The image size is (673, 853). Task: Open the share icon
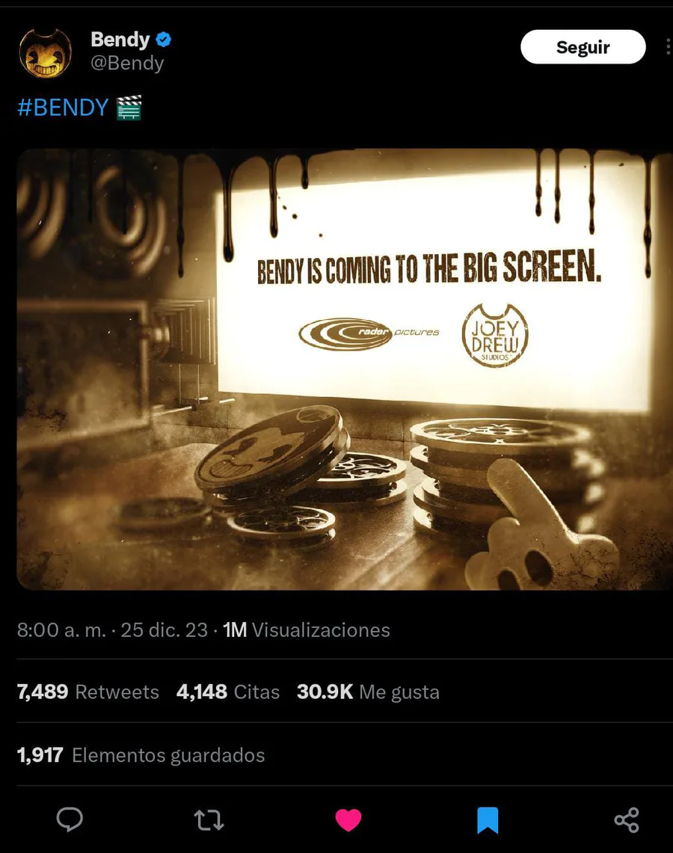click(x=626, y=820)
